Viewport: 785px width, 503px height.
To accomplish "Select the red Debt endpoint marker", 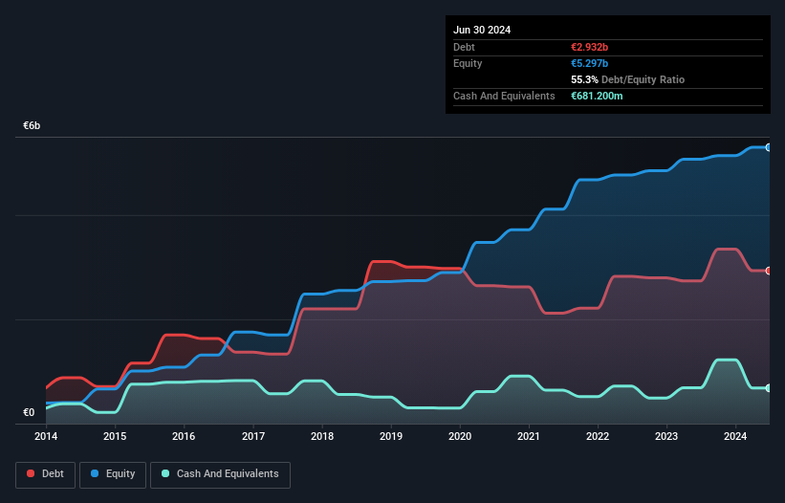I will point(769,271).
